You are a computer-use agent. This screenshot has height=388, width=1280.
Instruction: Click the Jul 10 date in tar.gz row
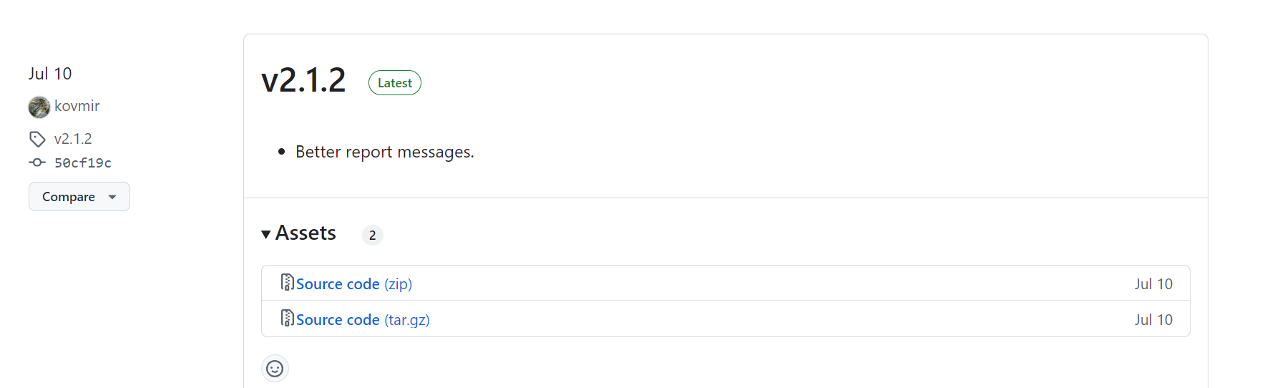1153,320
